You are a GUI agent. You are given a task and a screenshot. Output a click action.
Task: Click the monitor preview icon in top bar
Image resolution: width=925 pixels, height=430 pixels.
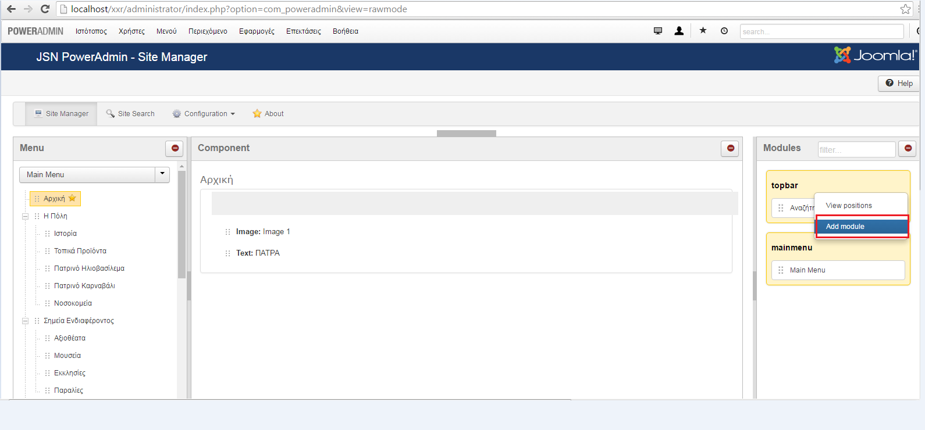(658, 31)
